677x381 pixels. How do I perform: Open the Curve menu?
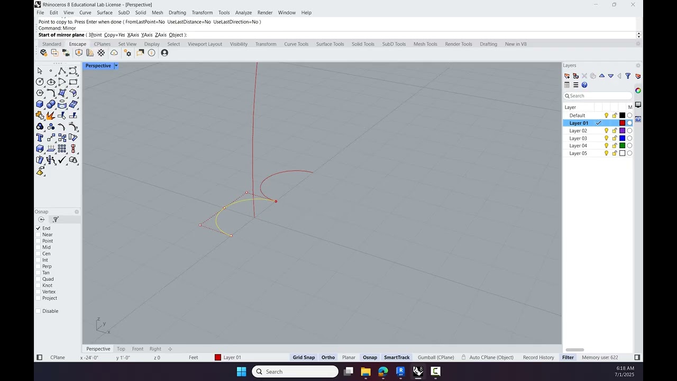[x=85, y=13]
